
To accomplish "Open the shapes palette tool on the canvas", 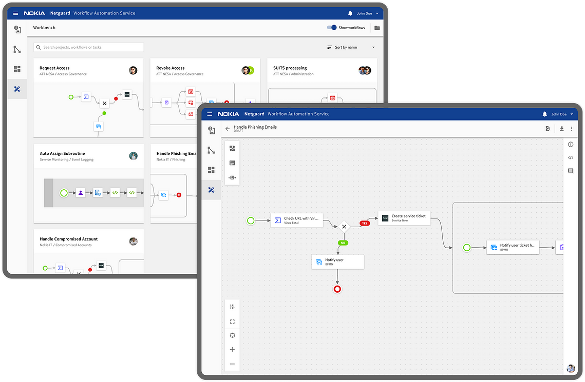I will [232, 148].
